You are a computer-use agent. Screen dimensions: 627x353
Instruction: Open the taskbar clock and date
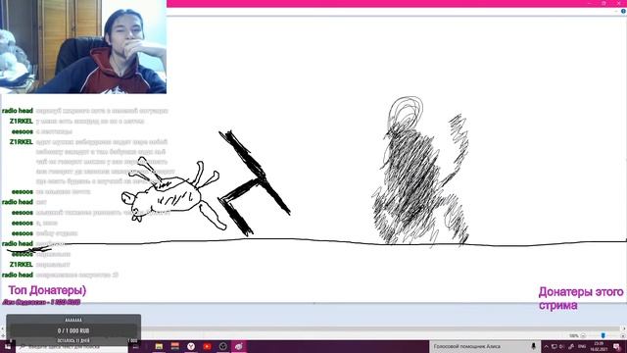click(599, 346)
